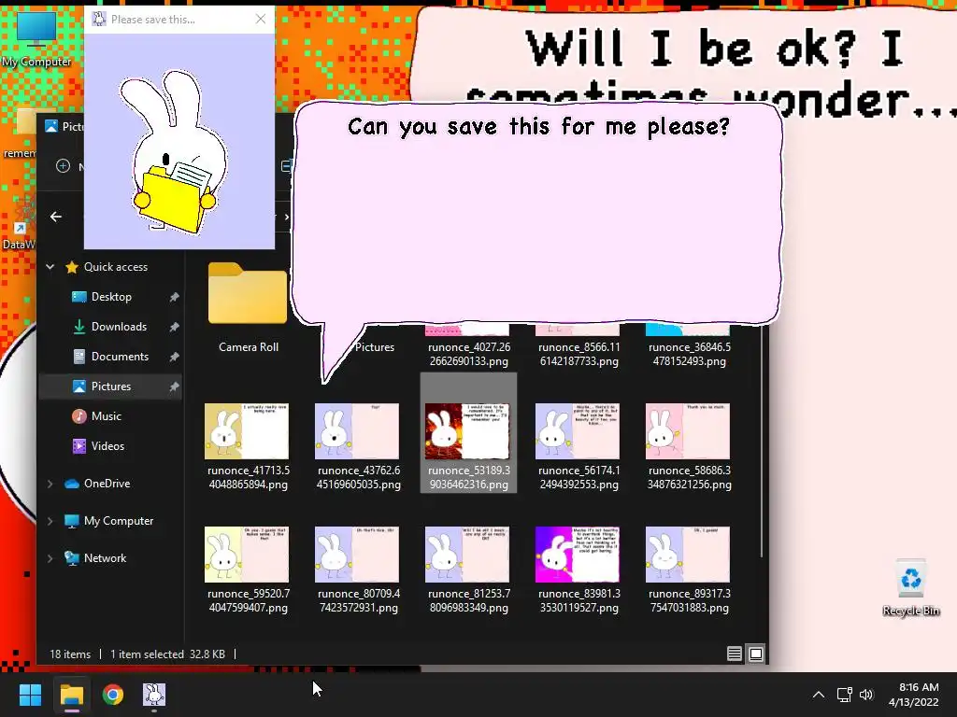Collapse the Quick access tree
This screenshot has height=717, width=957.
[x=50, y=266]
